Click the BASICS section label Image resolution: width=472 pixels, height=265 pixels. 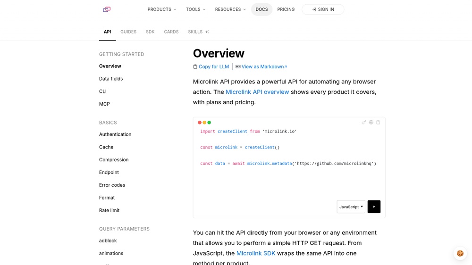(x=108, y=123)
